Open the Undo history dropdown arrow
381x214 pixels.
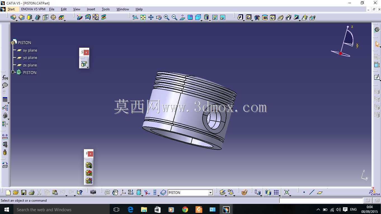coord(67,195)
